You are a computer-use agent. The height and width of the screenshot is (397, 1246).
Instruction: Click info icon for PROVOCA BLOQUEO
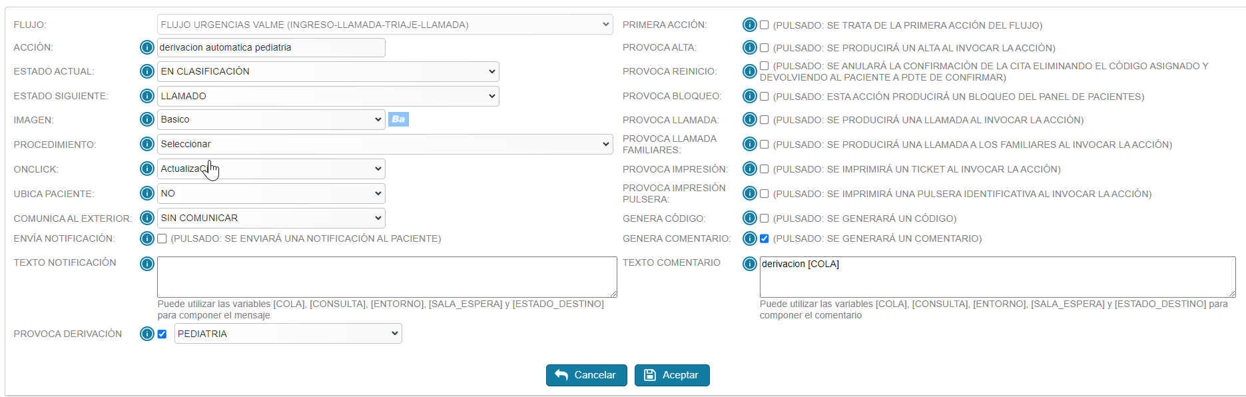[x=750, y=96]
